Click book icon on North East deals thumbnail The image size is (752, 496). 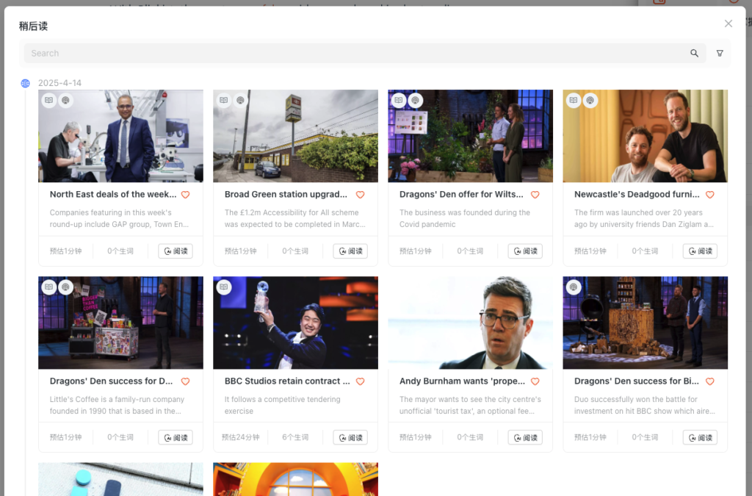pyautogui.click(x=49, y=100)
